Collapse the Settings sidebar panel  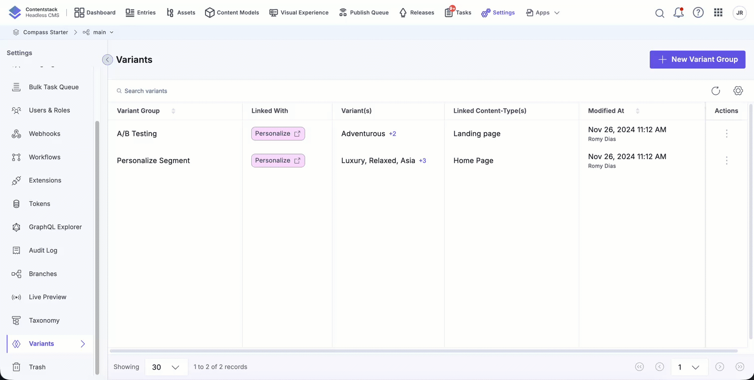pos(107,60)
